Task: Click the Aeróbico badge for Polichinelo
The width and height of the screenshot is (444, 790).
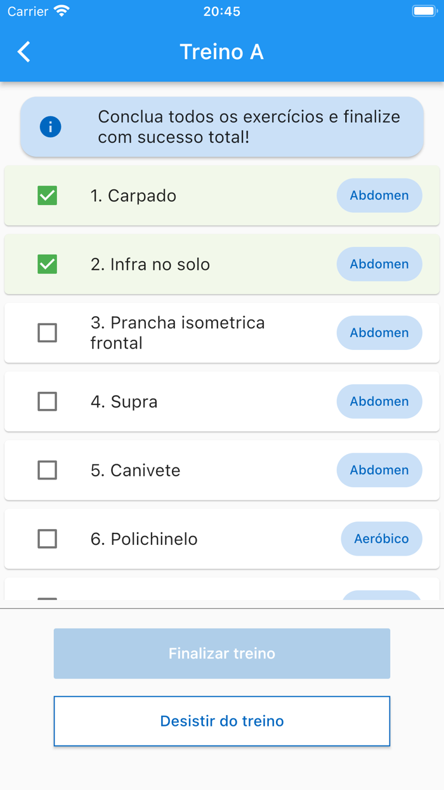Action: point(381,539)
